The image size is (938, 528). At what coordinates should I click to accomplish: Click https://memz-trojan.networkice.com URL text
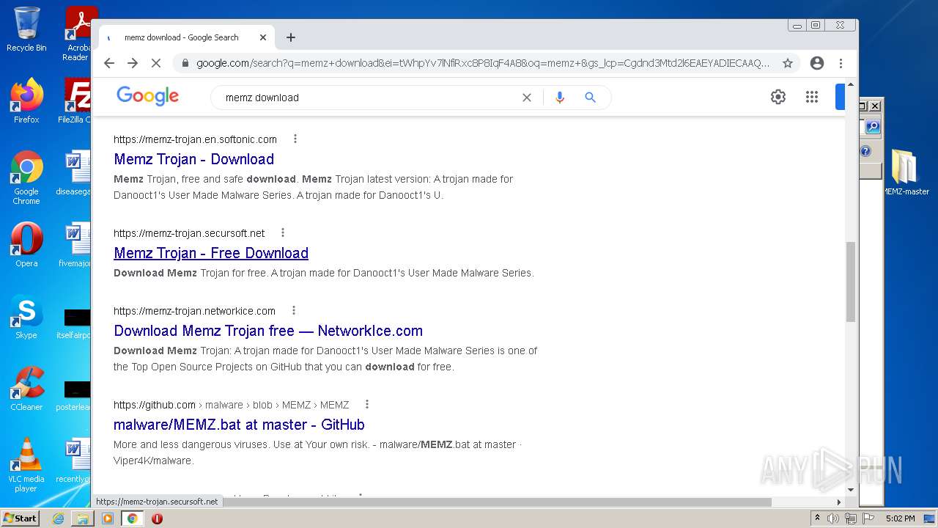tap(194, 310)
